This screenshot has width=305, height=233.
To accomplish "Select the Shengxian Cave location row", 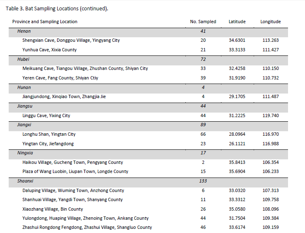I will [x=71, y=41].
